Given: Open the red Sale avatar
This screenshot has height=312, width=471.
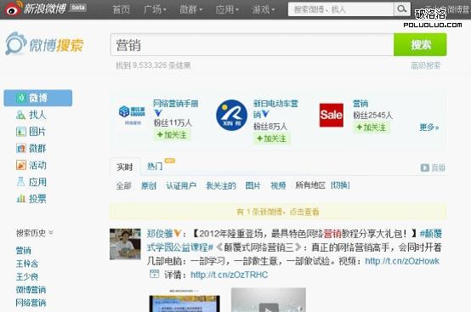Looking at the screenshot, I should [332, 115].
